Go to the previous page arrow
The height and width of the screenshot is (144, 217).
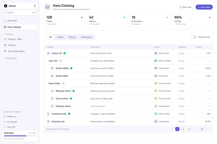172,129
